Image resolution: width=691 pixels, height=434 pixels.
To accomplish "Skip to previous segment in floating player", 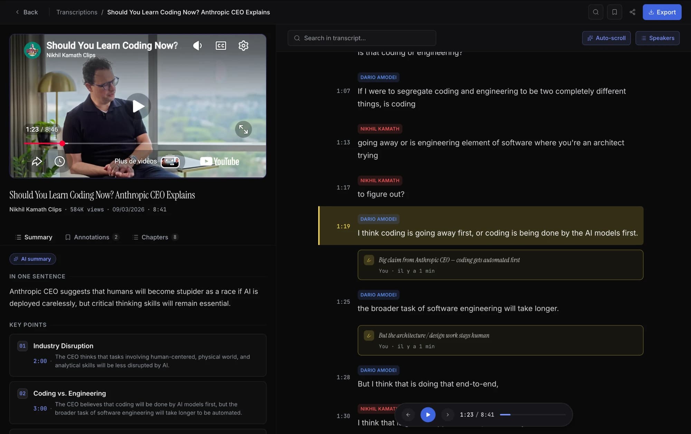I will click(x=408, y=415).
